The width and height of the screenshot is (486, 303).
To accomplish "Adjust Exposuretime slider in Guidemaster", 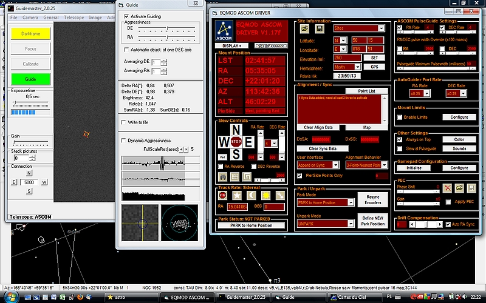I will point(30,103).
